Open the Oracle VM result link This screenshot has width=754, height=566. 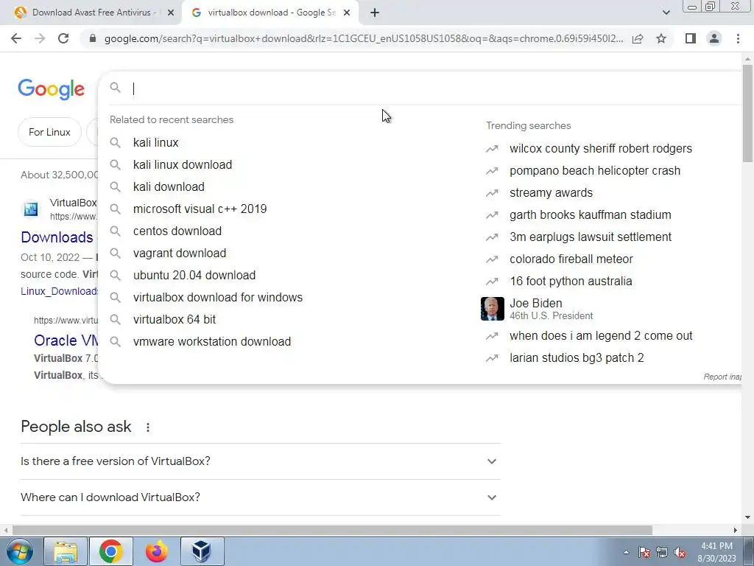pyautogui.click(x=66, y=340)
